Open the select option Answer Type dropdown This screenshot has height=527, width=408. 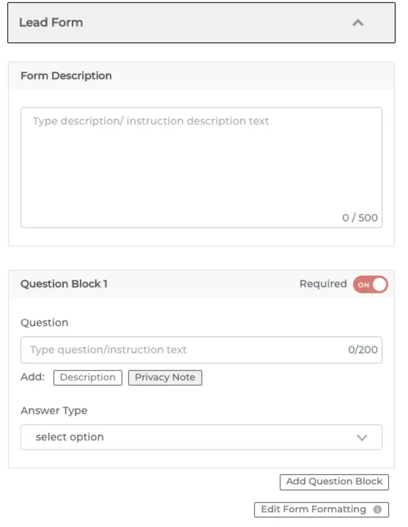[201, 437]
